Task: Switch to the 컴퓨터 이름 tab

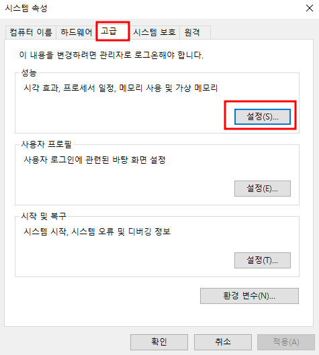Action: [31, 32]
